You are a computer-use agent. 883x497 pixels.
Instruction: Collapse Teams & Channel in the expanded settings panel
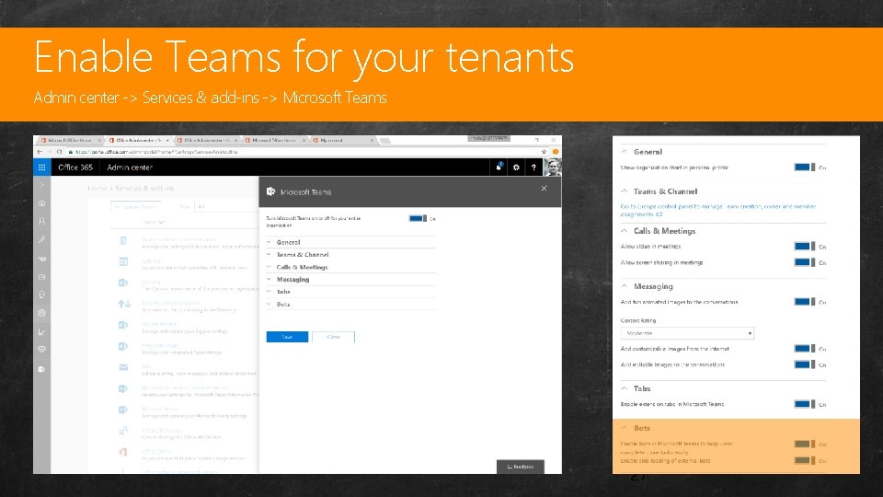coord(624,191)
